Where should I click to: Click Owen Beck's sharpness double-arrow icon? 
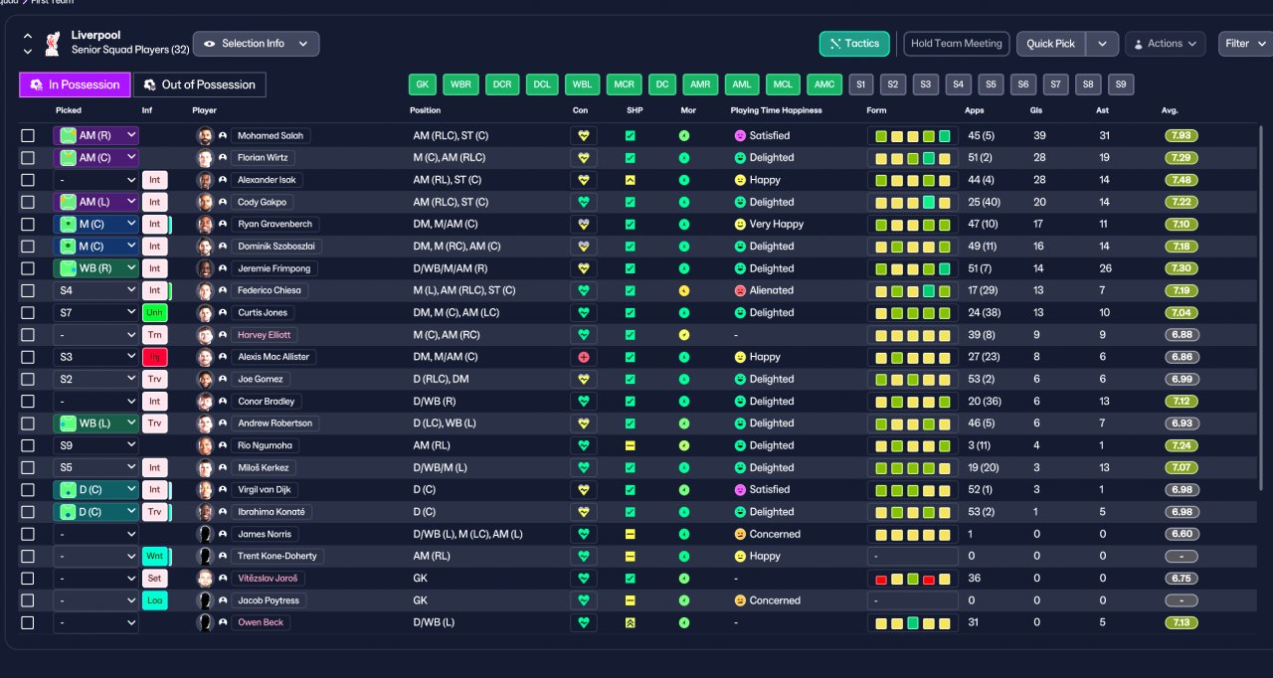630,622
